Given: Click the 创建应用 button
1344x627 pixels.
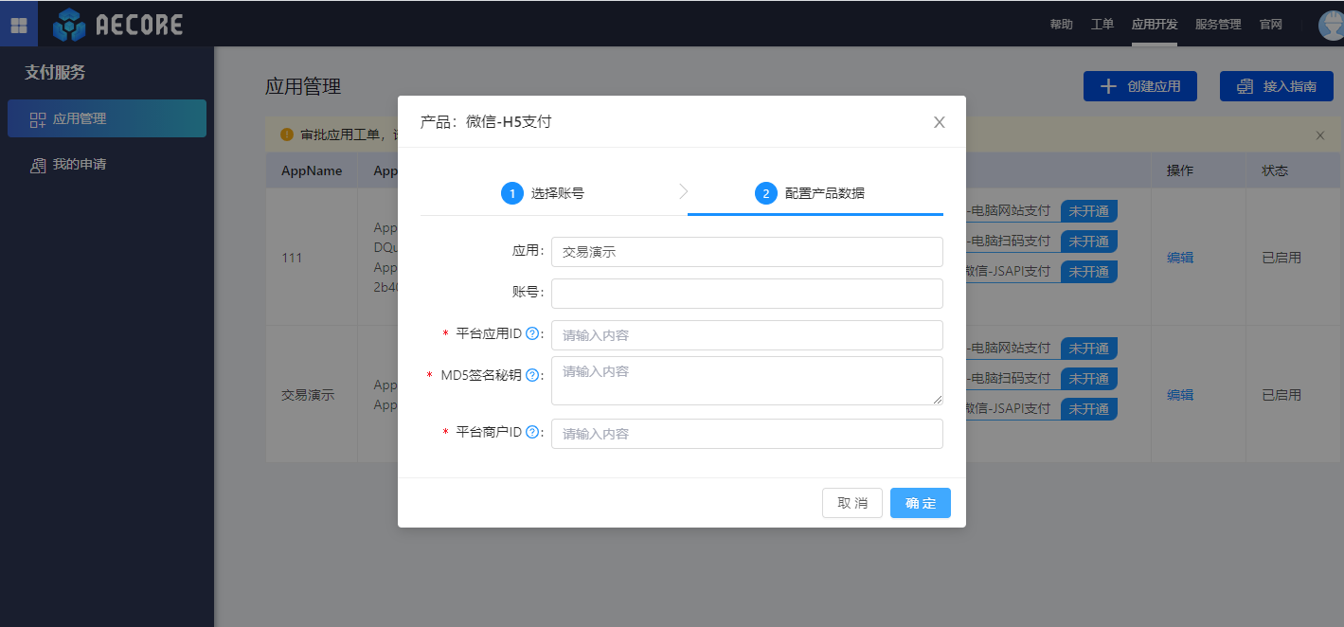Looking at the screenshot, I should tap(1139, 86).
